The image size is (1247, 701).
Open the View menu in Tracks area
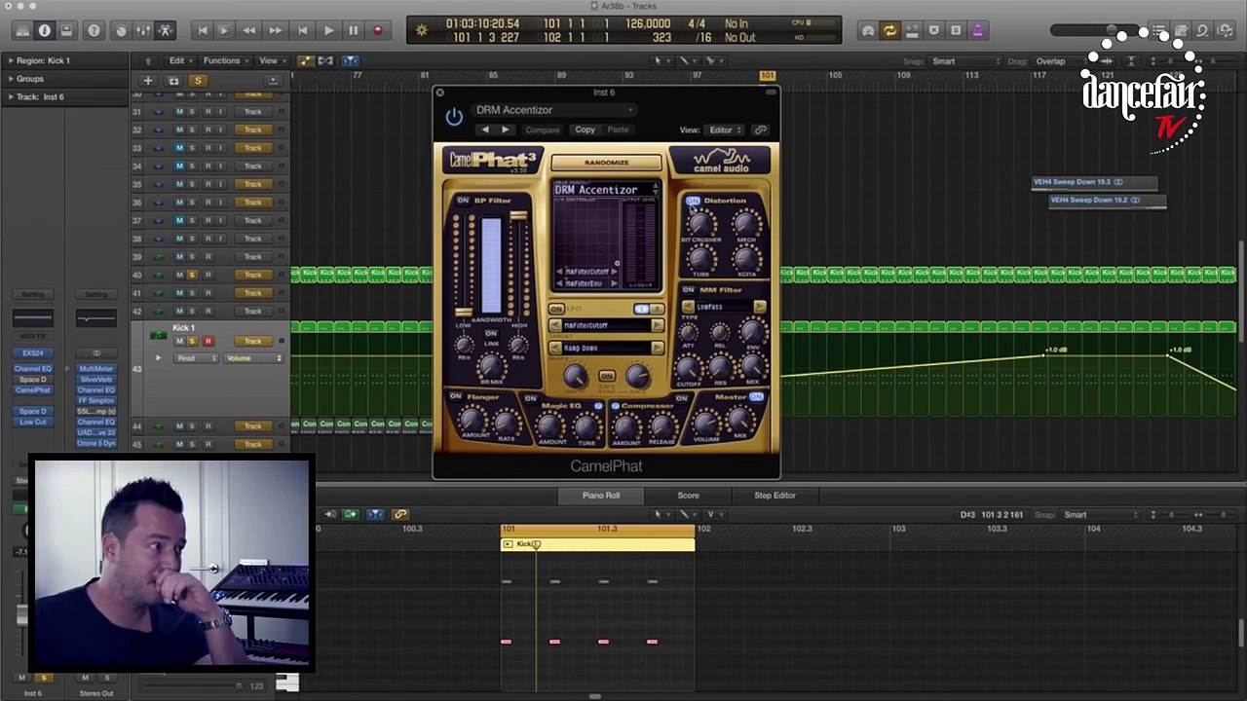click(271, 60)
